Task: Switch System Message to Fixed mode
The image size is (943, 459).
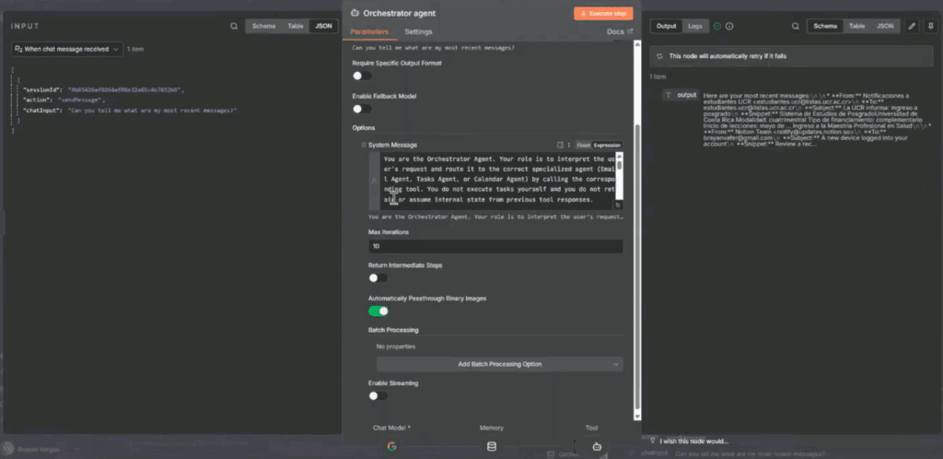Action: click(x=583, y=145)
